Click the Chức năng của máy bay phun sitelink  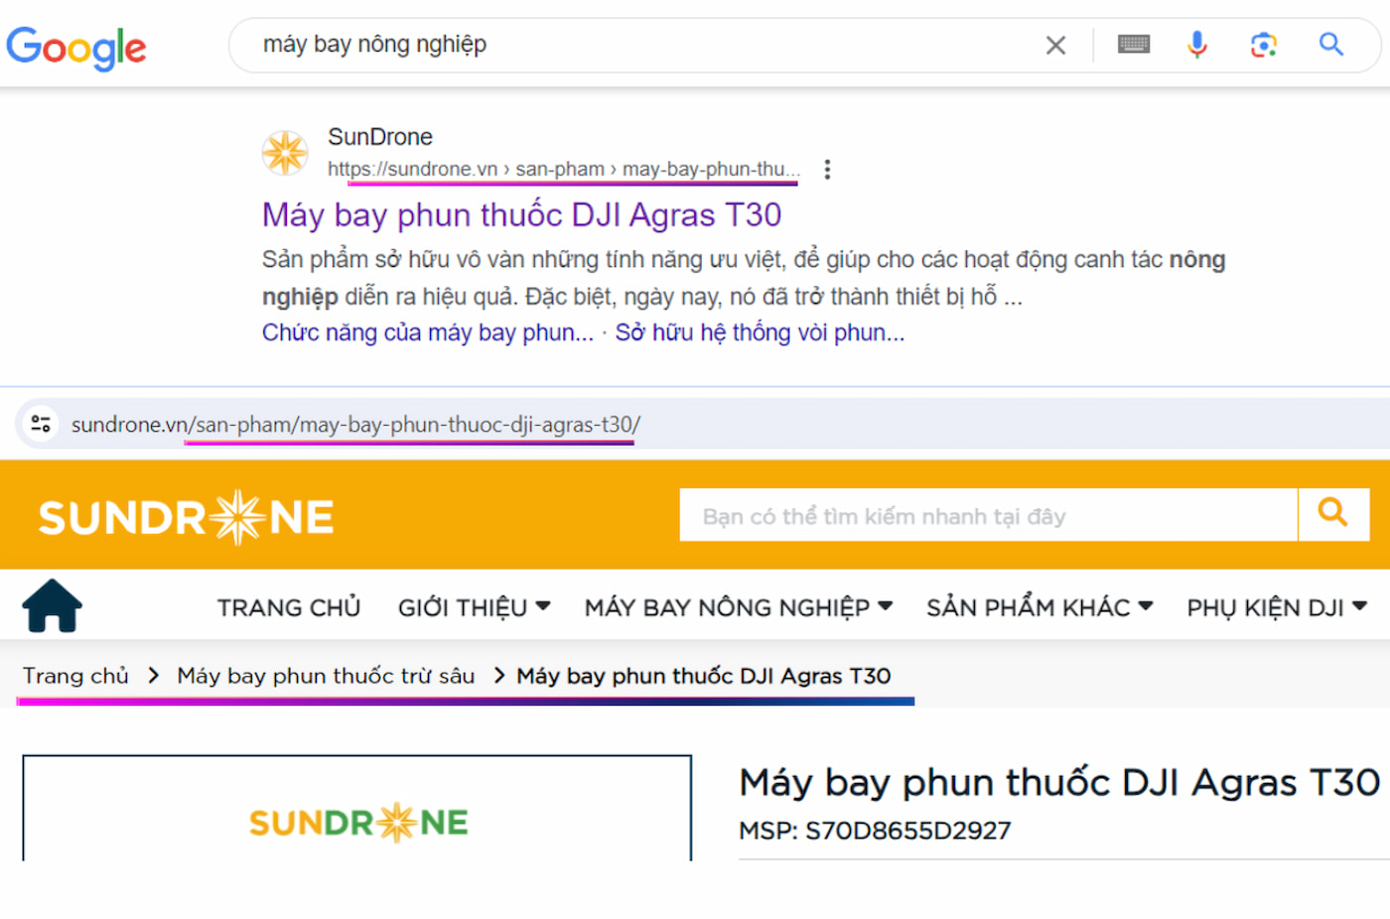pyautogui.click(x=427, y=332)
